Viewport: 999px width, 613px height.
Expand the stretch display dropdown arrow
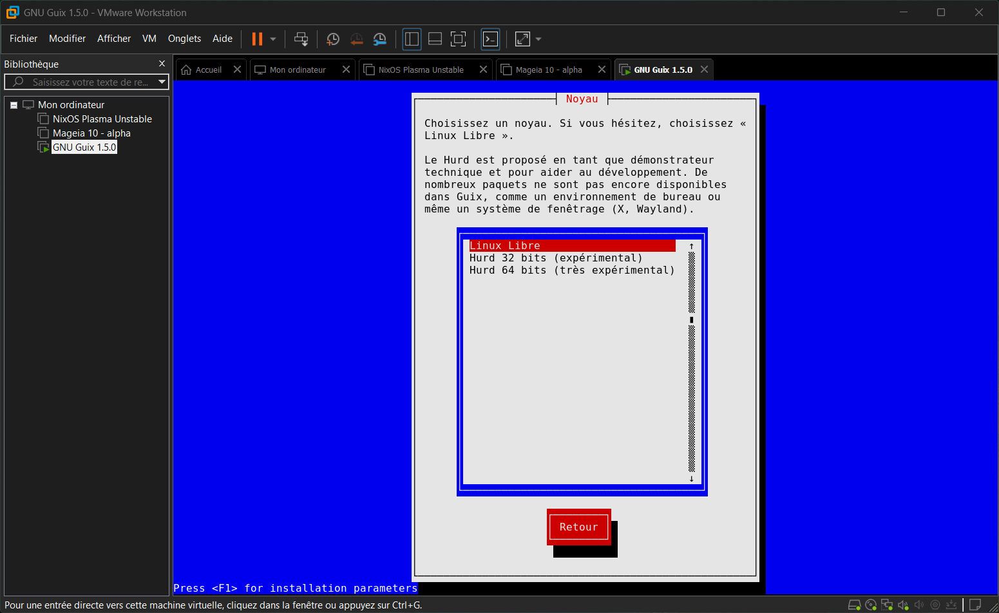point(538,39)
